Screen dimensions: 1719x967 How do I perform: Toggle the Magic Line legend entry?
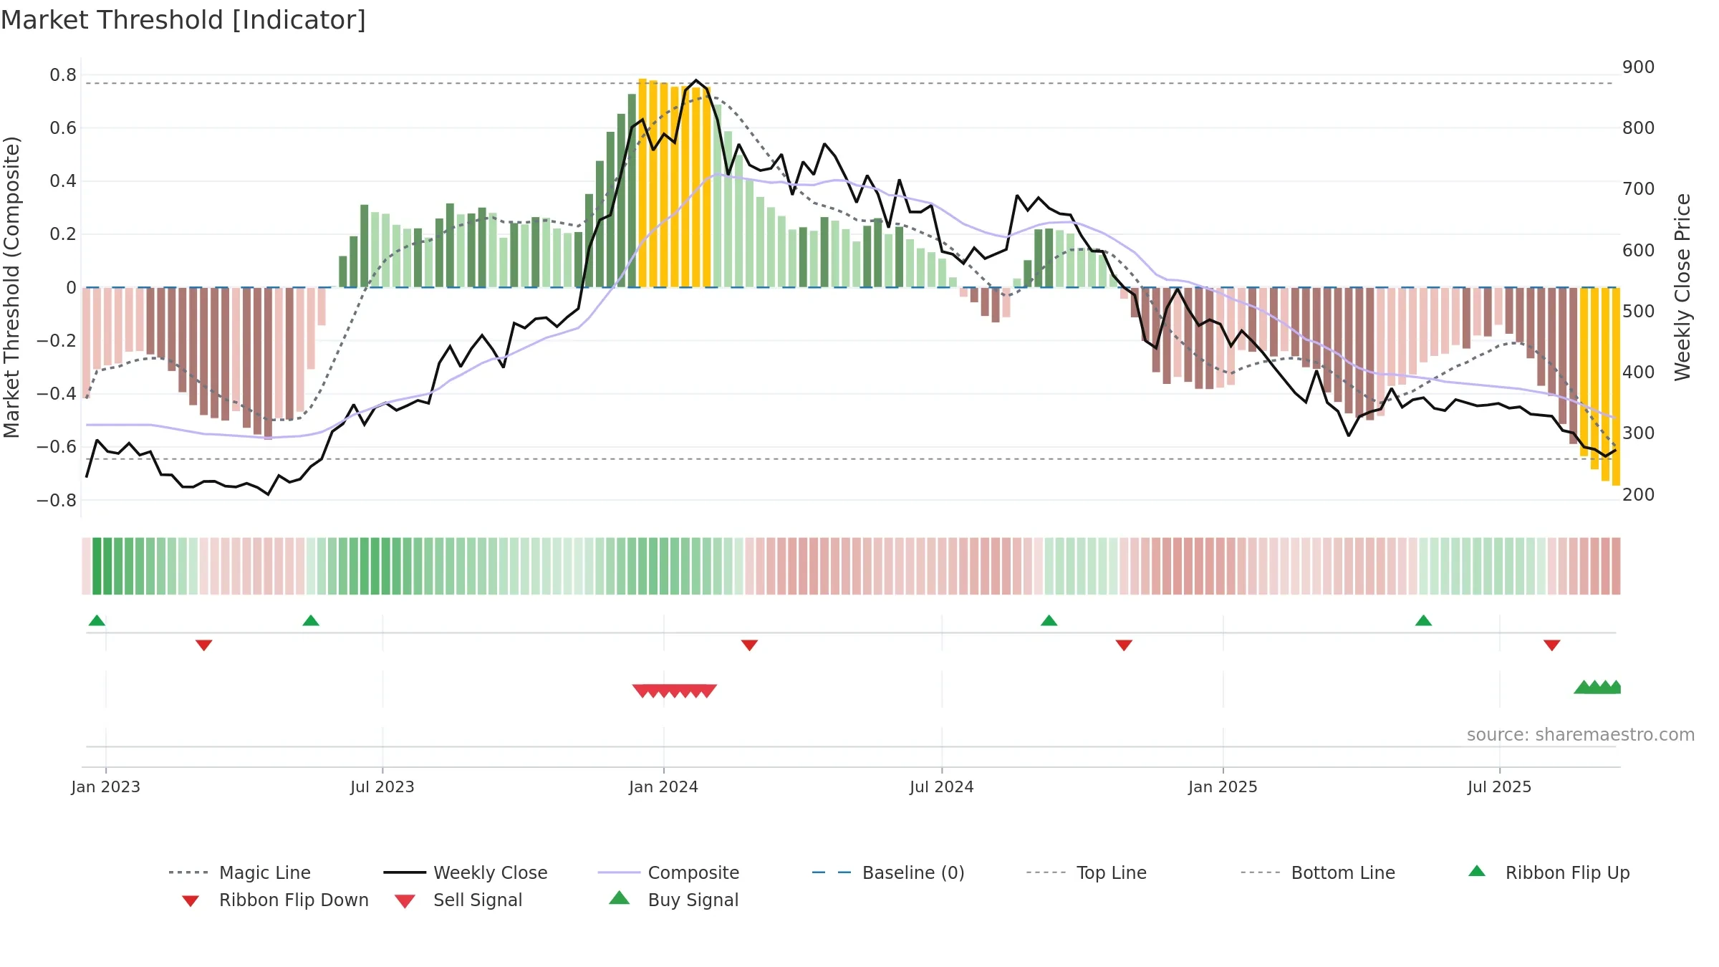(239, 872)
